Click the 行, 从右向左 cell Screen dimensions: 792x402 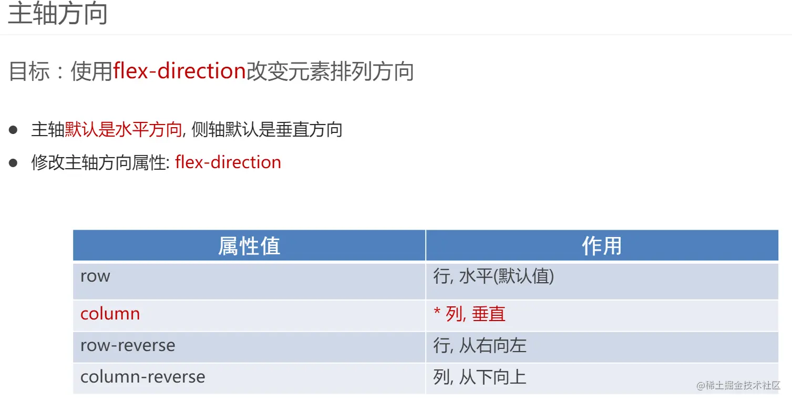pyautogui.click(x=602, y=347)
